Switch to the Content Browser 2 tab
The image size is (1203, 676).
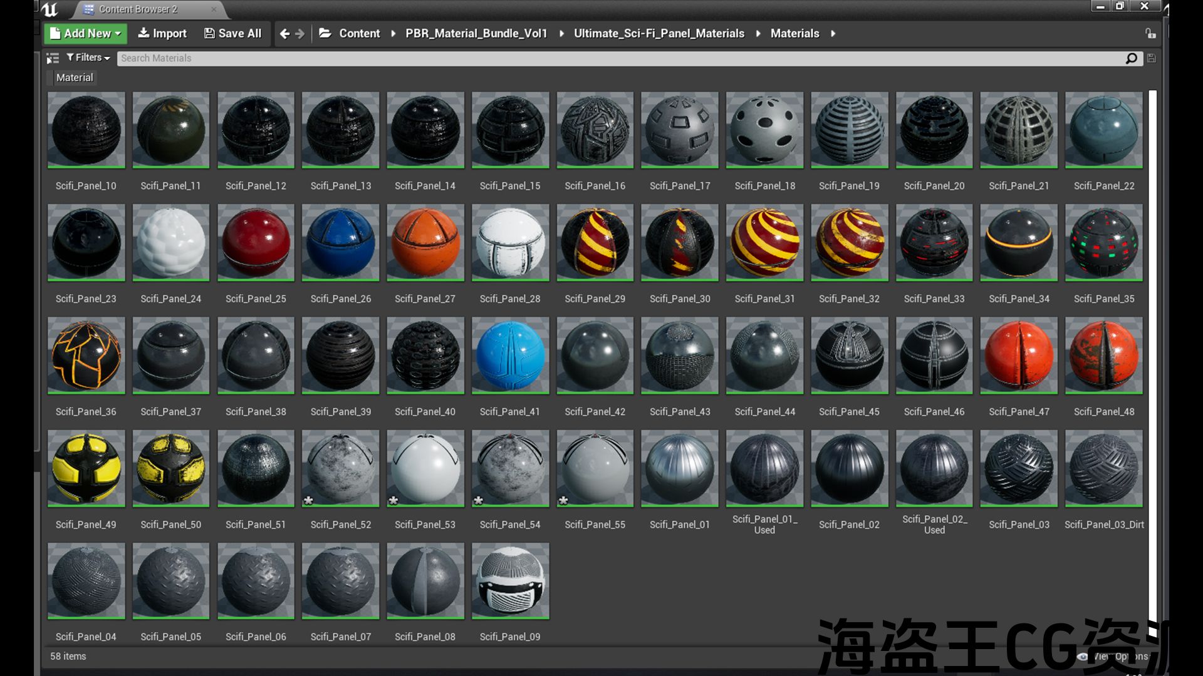click(138, 9)
